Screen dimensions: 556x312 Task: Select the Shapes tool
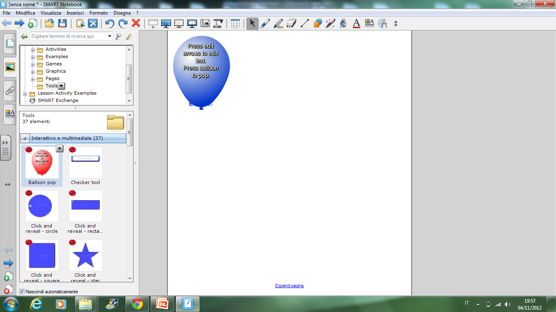317,23
